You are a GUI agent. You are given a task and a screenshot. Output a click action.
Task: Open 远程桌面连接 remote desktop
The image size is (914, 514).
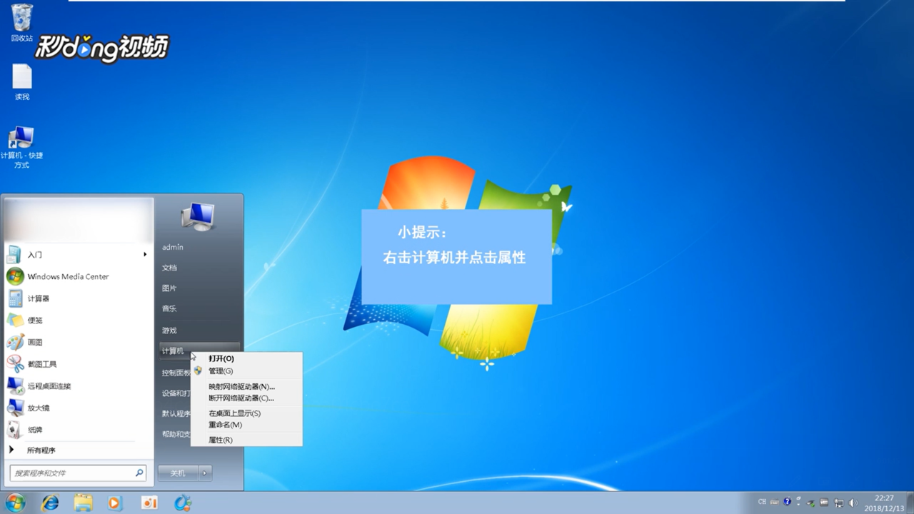(77, 386)
